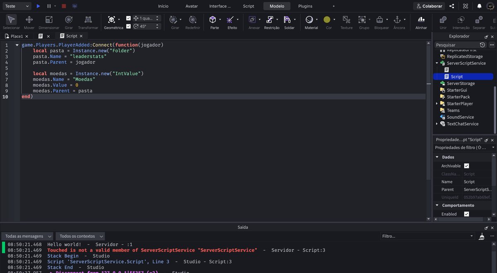Open the Geométrica dropdown arrow
This screenshot has width=497, height=273.
coord(119,19)
